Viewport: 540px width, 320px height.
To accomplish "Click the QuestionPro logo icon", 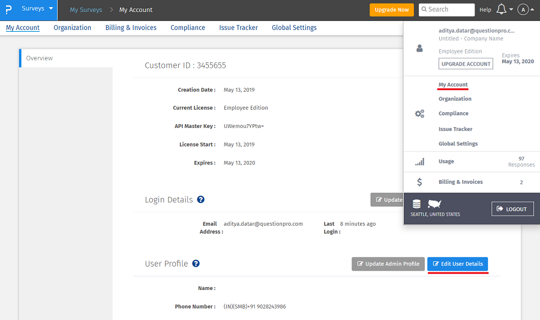I will (8, 10).
